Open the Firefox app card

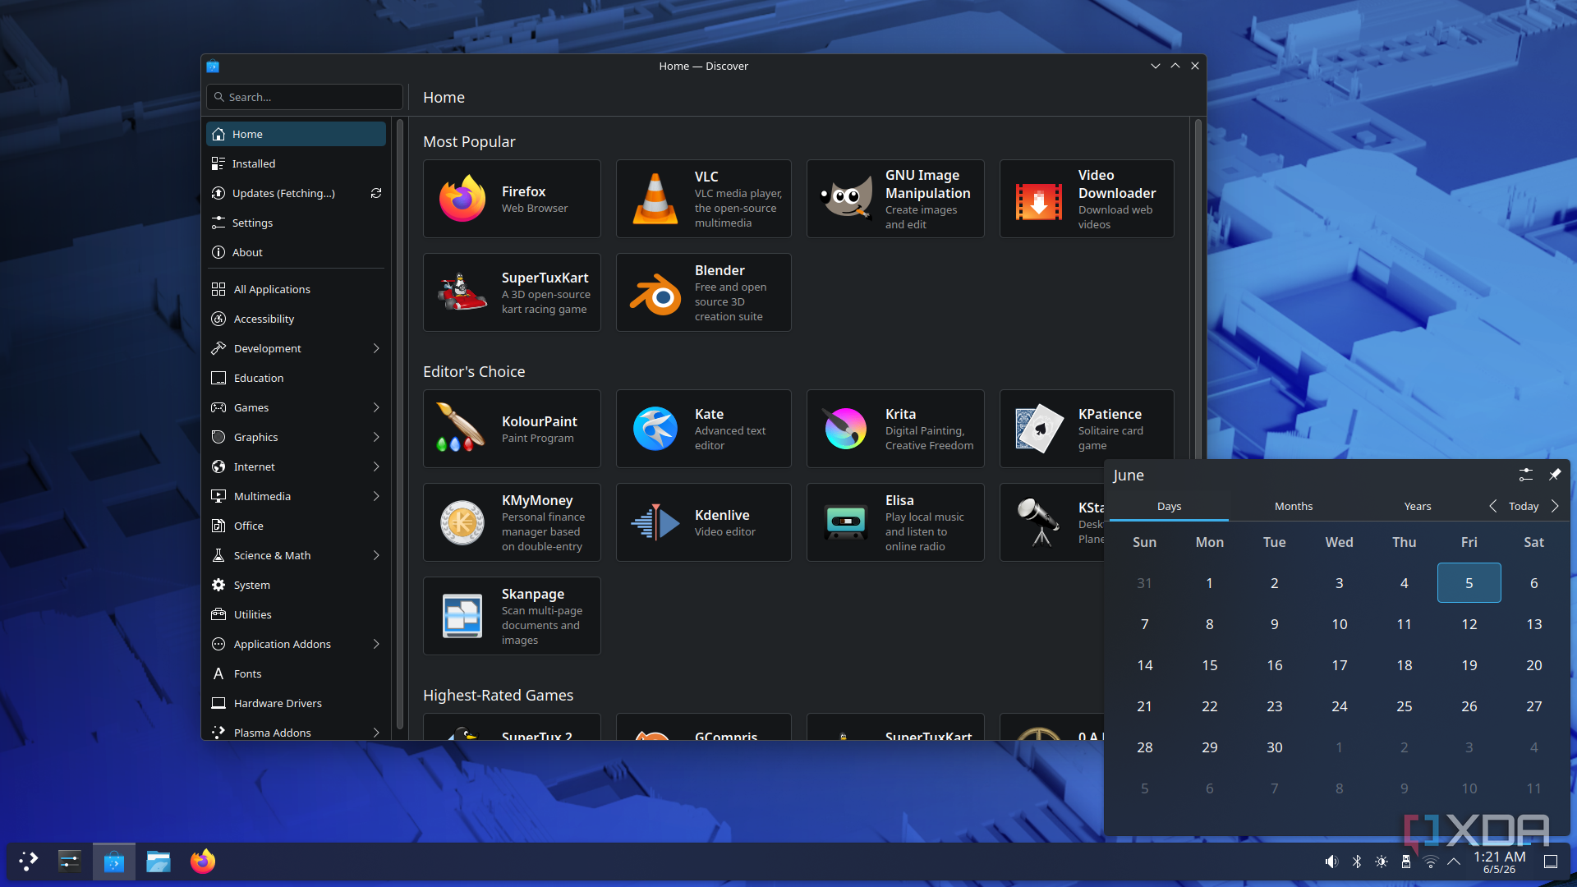512,199
